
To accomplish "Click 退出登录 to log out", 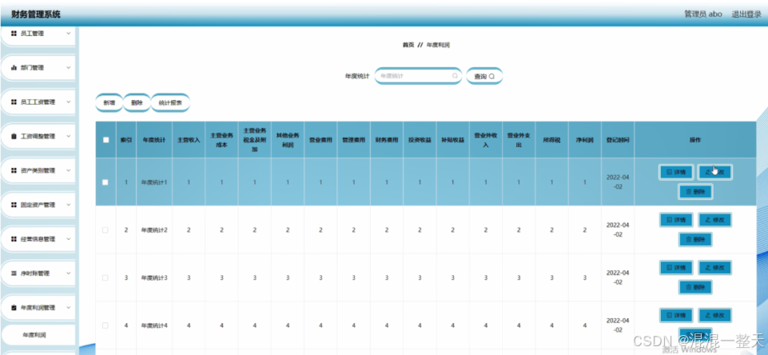I will coord(746,14).
